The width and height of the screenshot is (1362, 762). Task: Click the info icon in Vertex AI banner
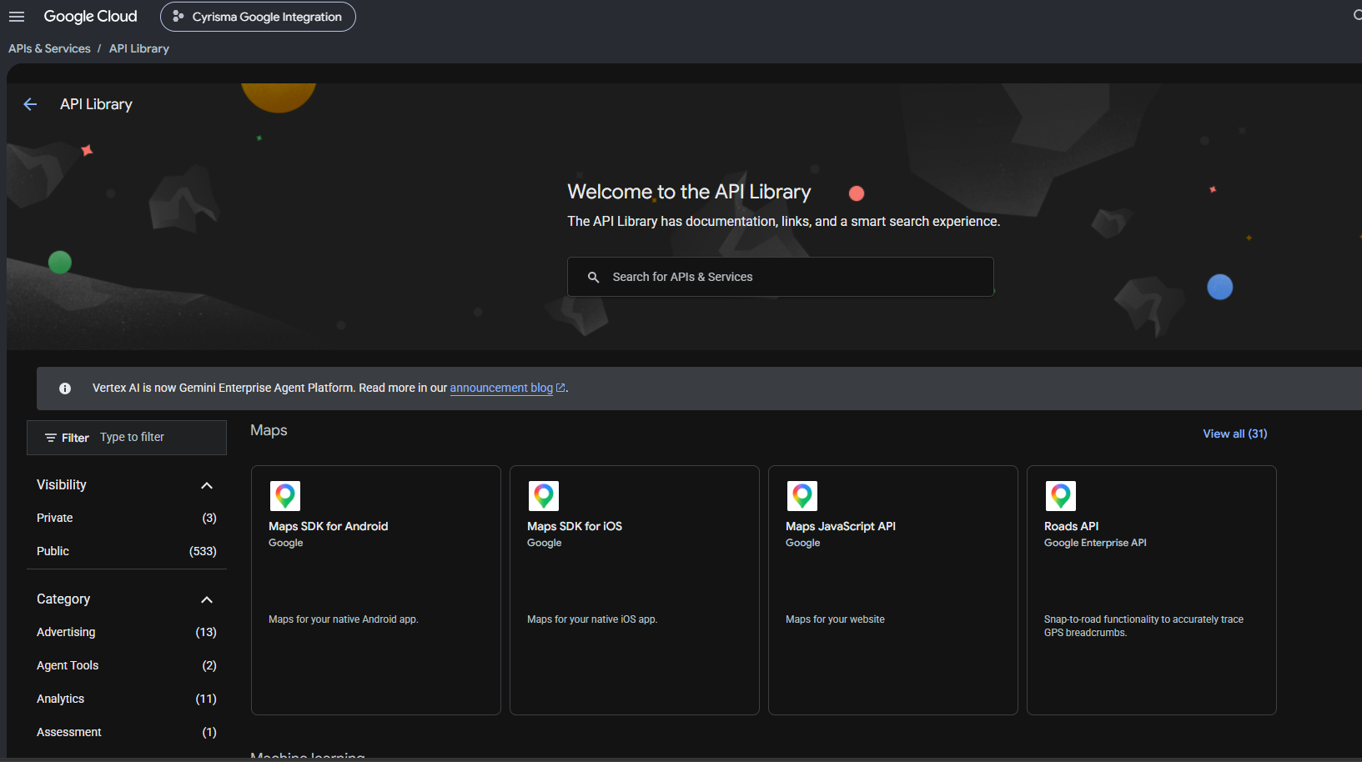(x=65, y=389)
